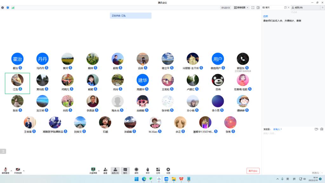
Task: Click the 离开会议 leave meeting button
Action: click(253, 171)
